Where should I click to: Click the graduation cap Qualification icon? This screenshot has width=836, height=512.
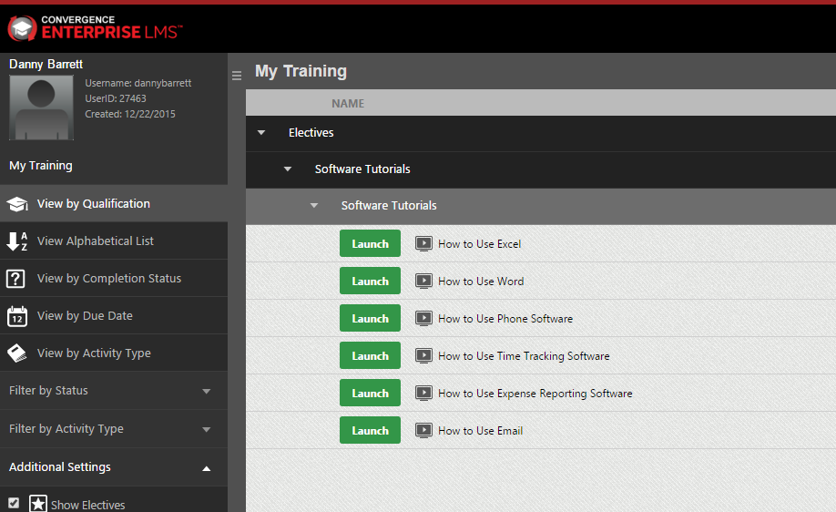tap(17, 204)
